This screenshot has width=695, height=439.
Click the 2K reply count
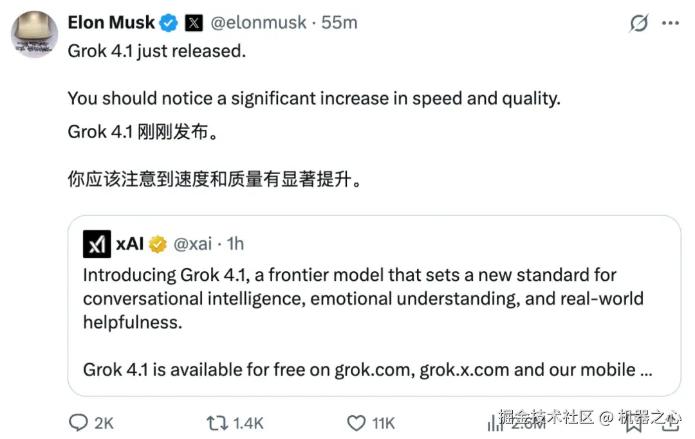click(x=103, y=423)
